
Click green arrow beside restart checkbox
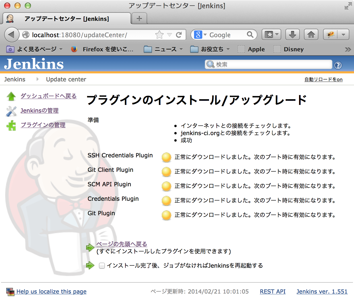pos(90,265)
